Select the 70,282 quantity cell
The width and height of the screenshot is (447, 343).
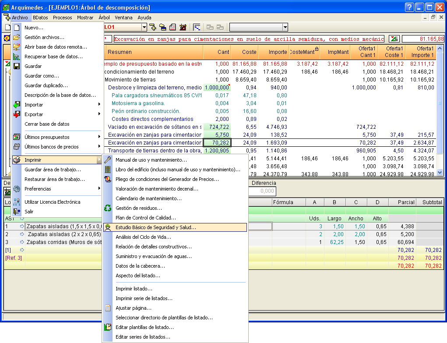(x=217, y=142)
